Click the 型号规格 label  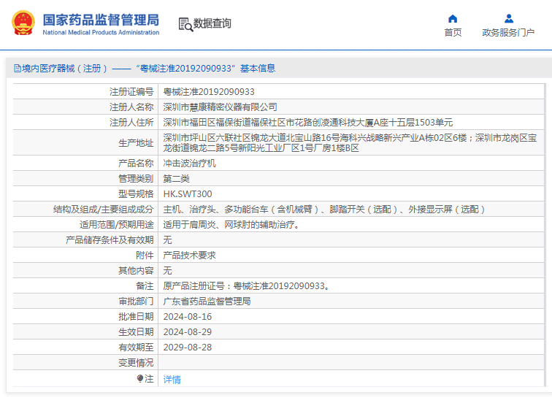tap(136, 194)
